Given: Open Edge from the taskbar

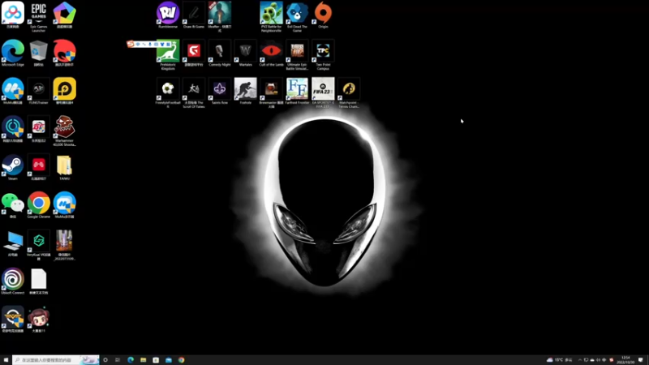Looking at the screenshot, I should (131, 360).
